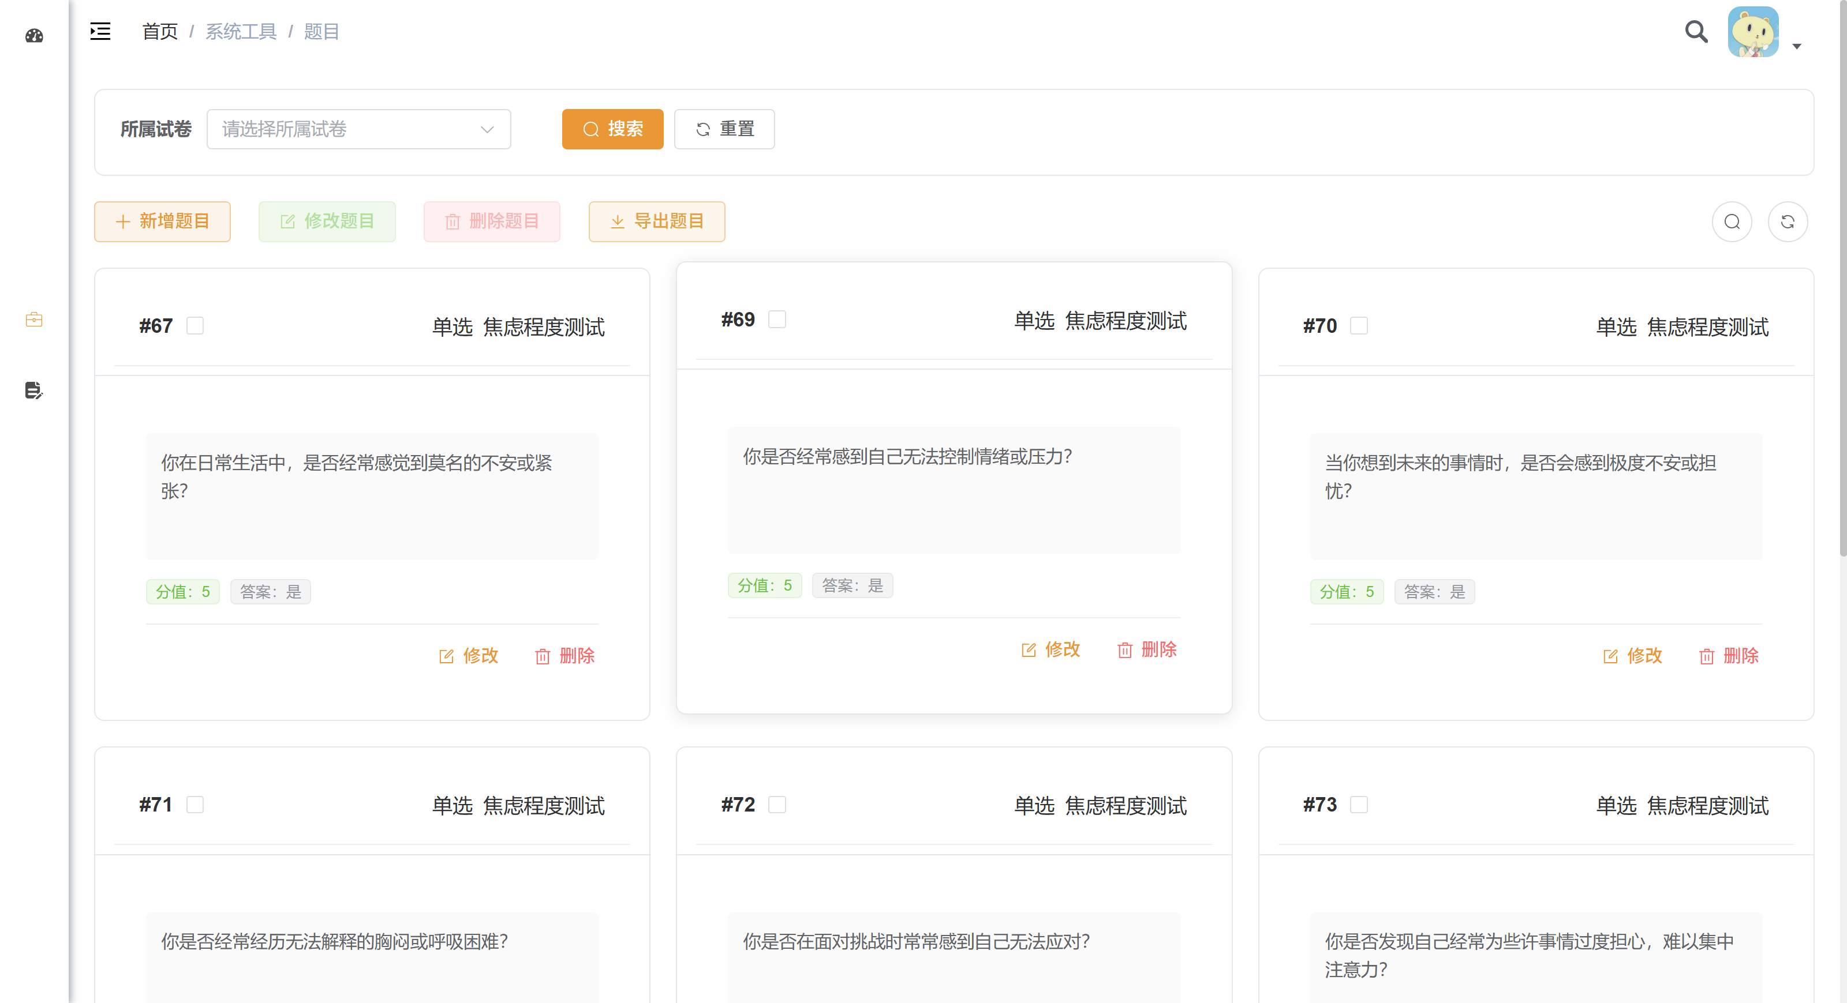Go to 首页 breadcrumb
The height and width of the screenshot is (1003, 1847).
pos(160,32)
